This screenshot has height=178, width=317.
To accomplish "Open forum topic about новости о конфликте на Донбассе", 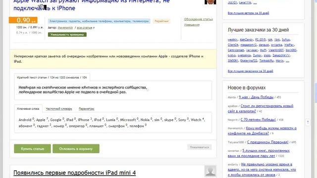I will click(x=262, y=131).
